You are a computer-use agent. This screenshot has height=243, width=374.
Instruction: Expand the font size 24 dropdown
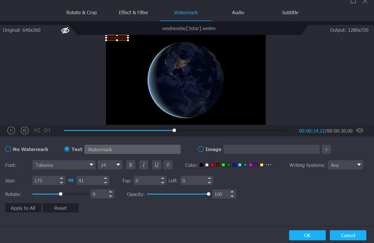[x=110, y=165]
